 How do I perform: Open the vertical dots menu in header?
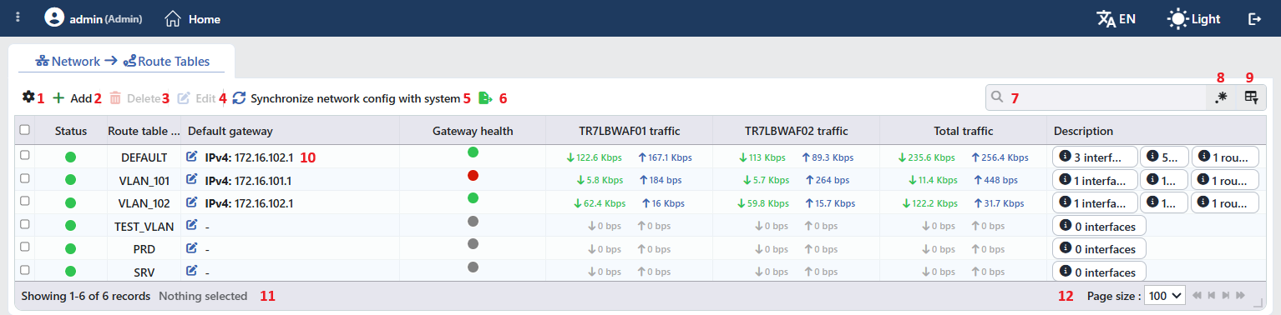coord(18,17)
